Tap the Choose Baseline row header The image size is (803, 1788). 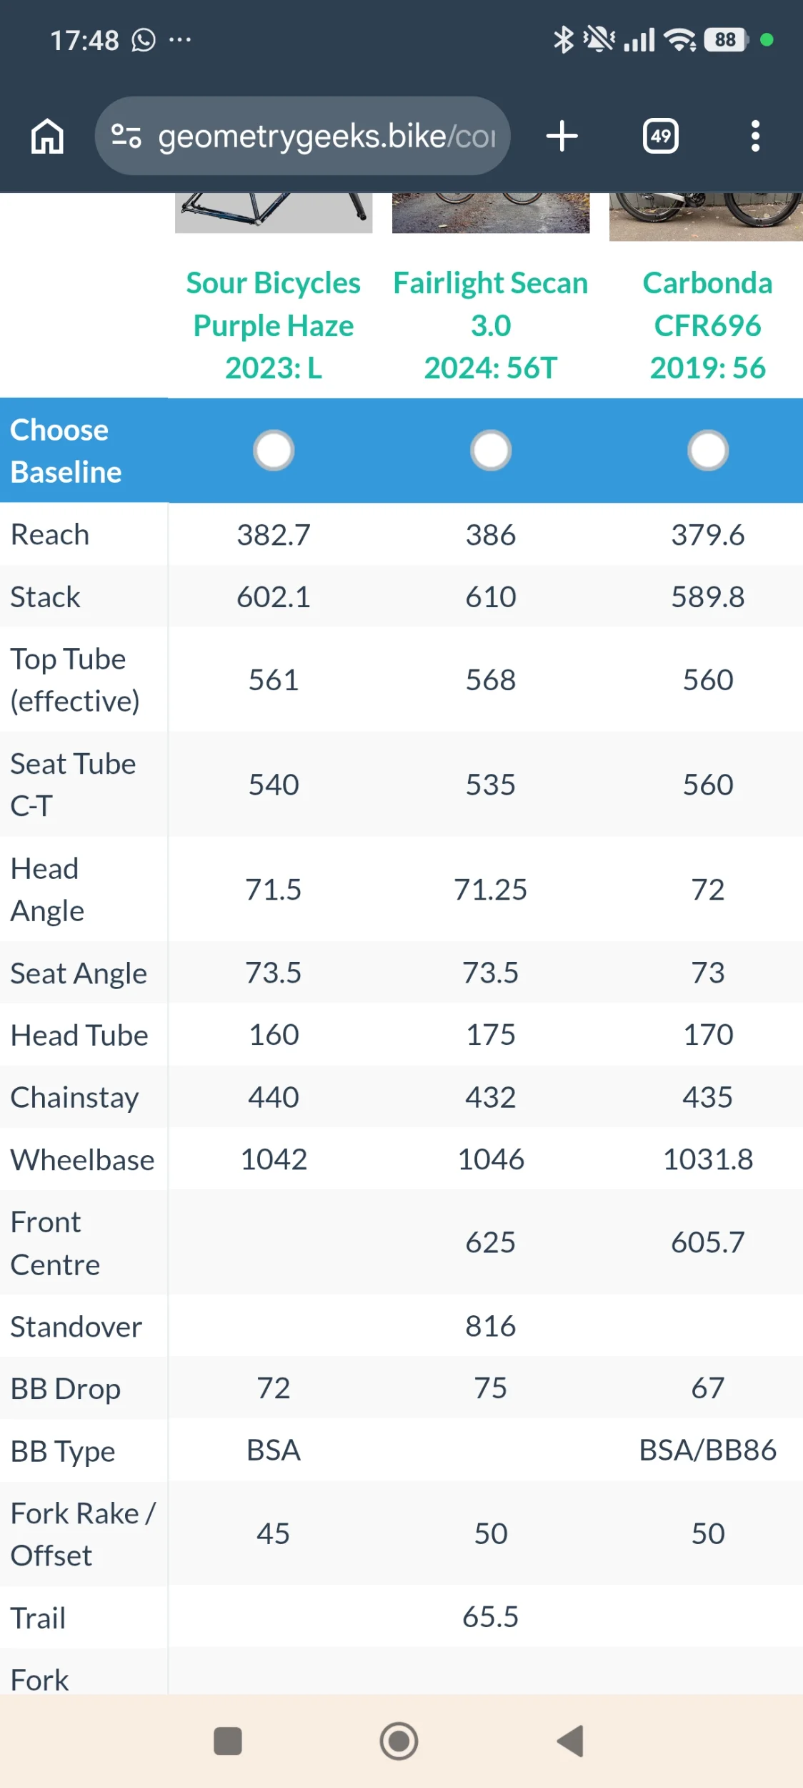click(84, 451)
